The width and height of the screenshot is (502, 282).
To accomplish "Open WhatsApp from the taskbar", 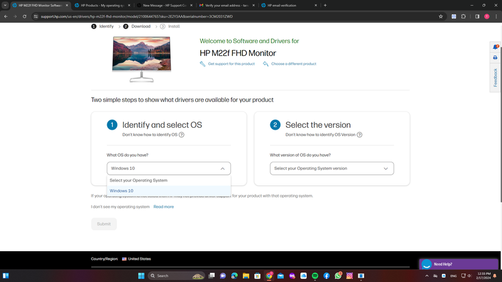I will (x=338, y=276).
